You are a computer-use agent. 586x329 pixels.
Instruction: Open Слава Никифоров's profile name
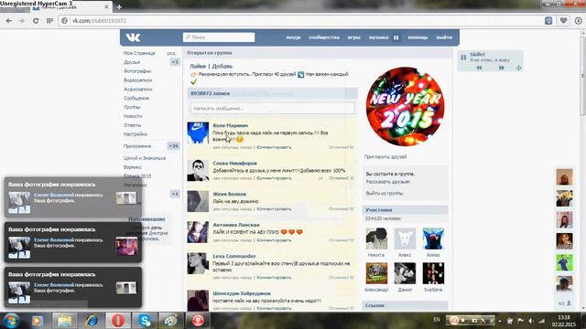(x=234, y=164)
